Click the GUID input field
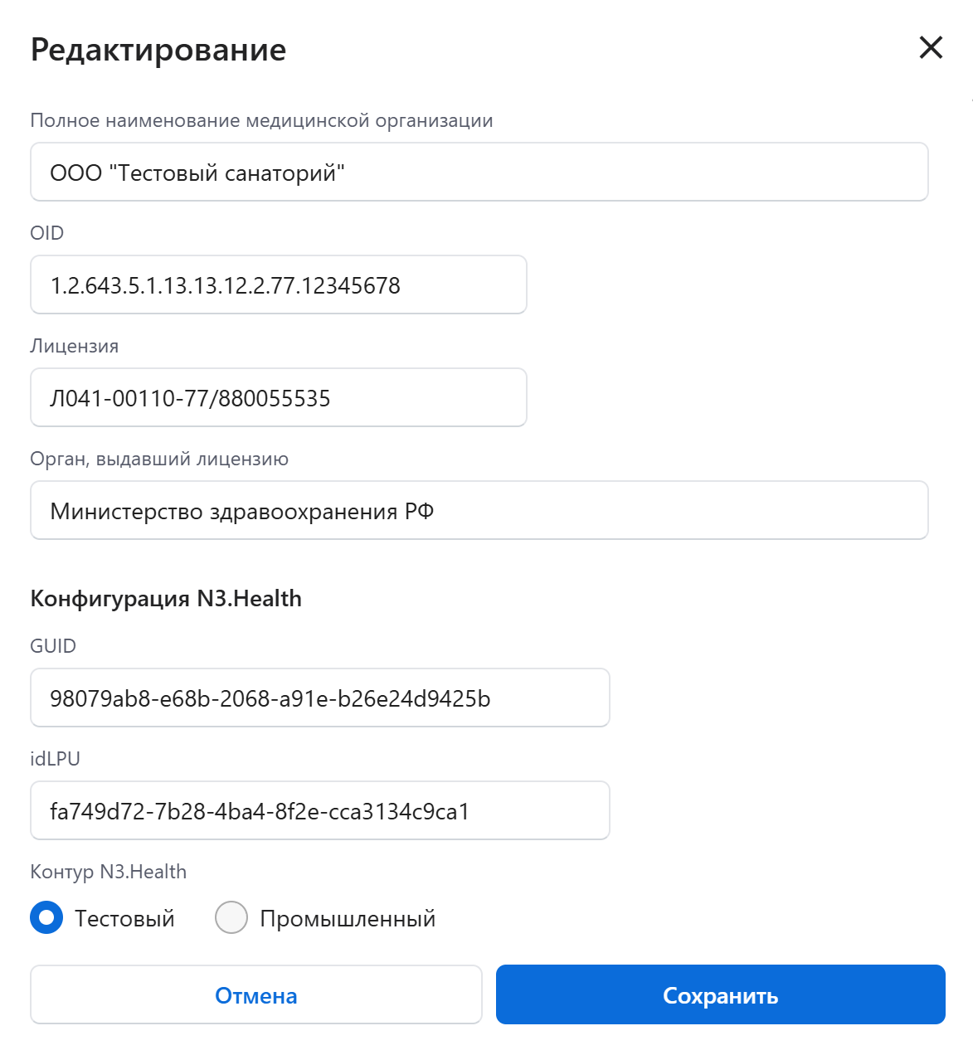This screenshot has width=973, height=1055. pos(319,698)
